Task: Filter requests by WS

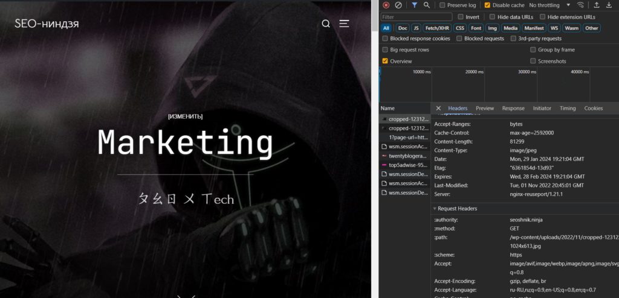Action: click(x=555, y=28)
